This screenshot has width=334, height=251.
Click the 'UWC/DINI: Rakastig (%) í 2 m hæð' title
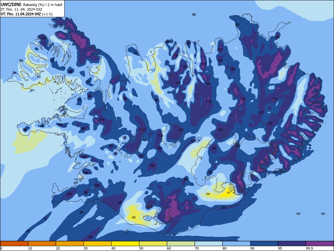coord(31,4)
